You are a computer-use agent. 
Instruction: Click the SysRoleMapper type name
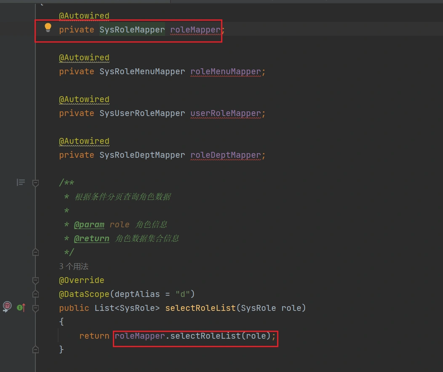132,30
